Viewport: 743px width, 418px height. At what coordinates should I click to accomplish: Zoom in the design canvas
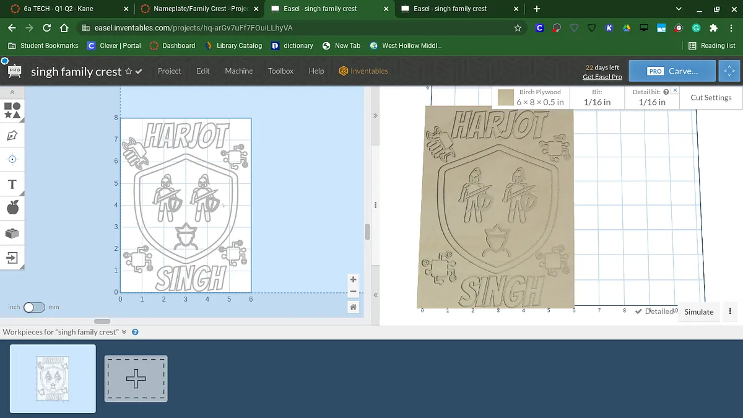[x=353, y=280]
